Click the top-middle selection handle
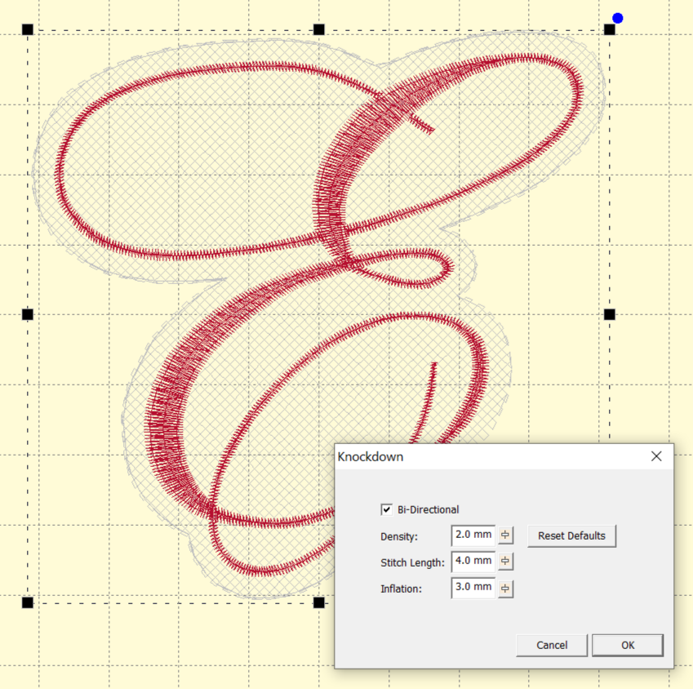 tap(319, 29)
